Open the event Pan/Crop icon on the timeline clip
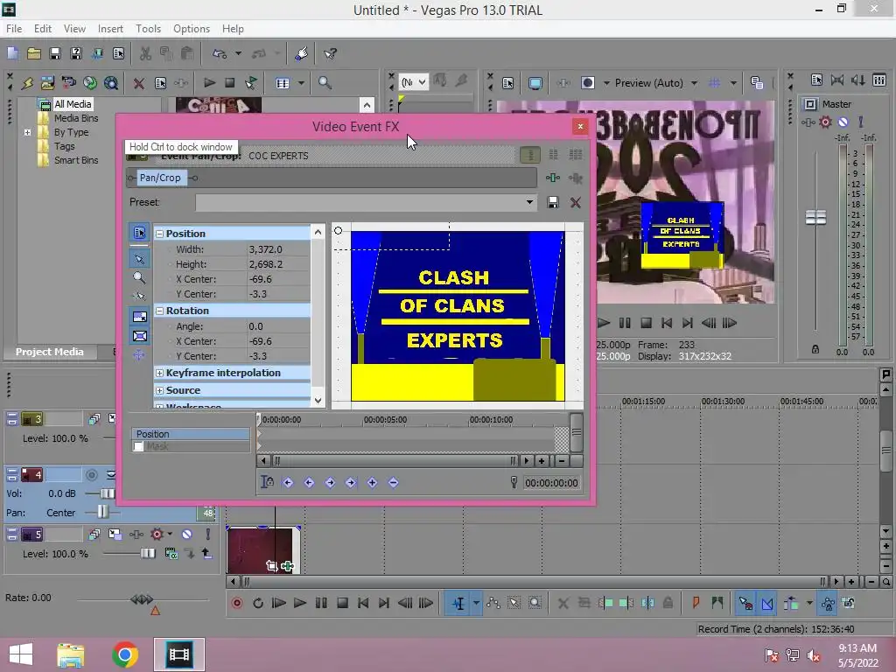The image size is (896, 672). point(272,566)
